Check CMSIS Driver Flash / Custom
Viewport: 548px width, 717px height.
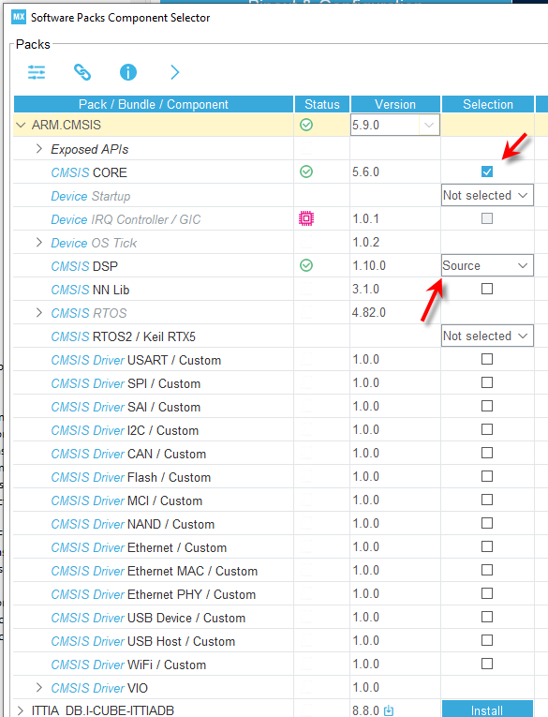[x=487, y=476]
